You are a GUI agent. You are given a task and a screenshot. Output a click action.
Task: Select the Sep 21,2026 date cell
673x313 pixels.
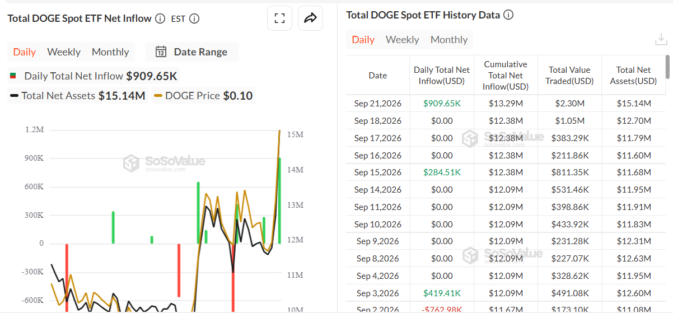pos(378,104)
